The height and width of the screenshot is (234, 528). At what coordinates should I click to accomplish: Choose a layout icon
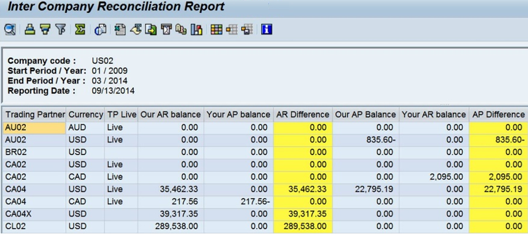(x=231, y=29)
